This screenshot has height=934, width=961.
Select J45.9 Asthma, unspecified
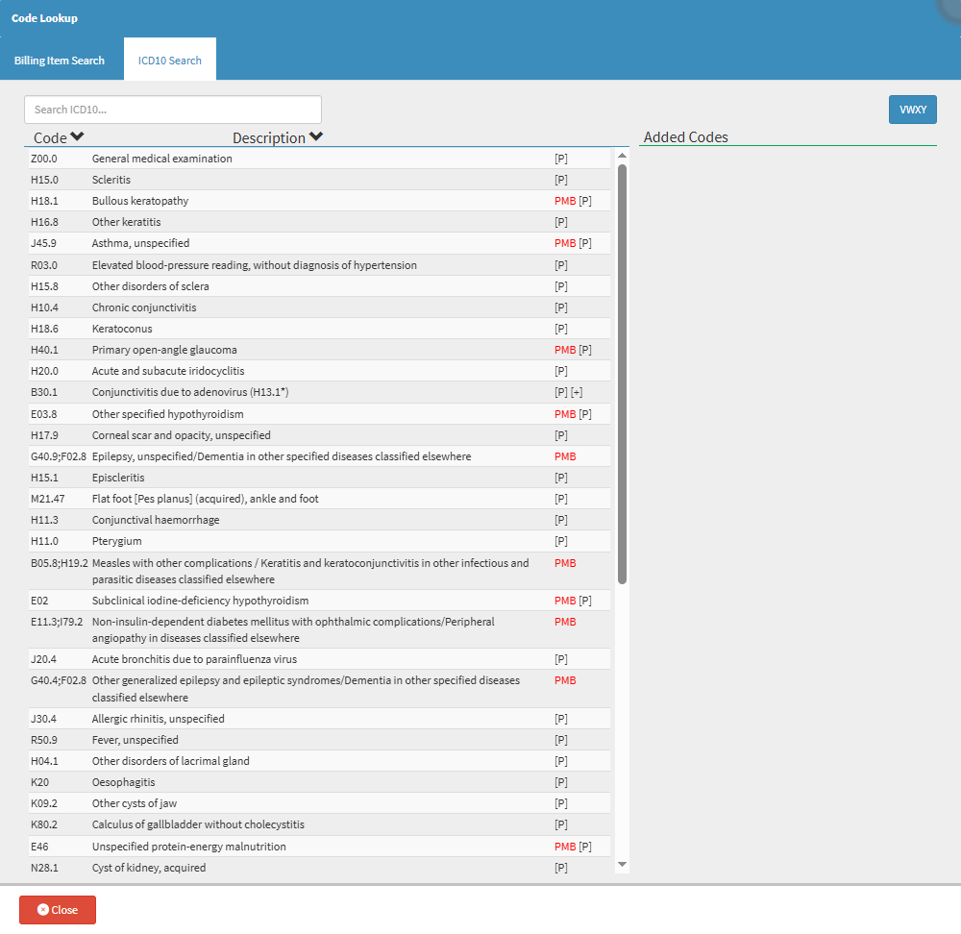tap(319, 243)
